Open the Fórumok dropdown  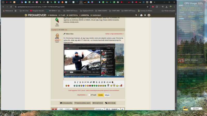[x=99, y=109]
